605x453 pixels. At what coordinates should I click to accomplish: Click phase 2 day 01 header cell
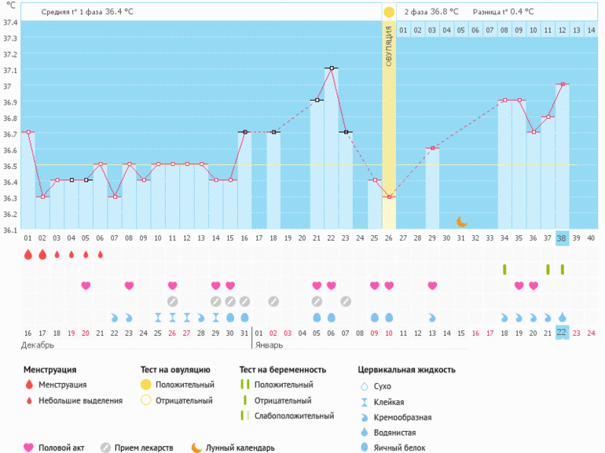[403, 30]
